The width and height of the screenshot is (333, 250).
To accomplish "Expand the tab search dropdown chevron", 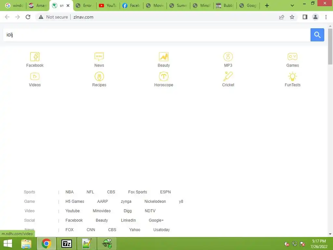I will point(292,6).
